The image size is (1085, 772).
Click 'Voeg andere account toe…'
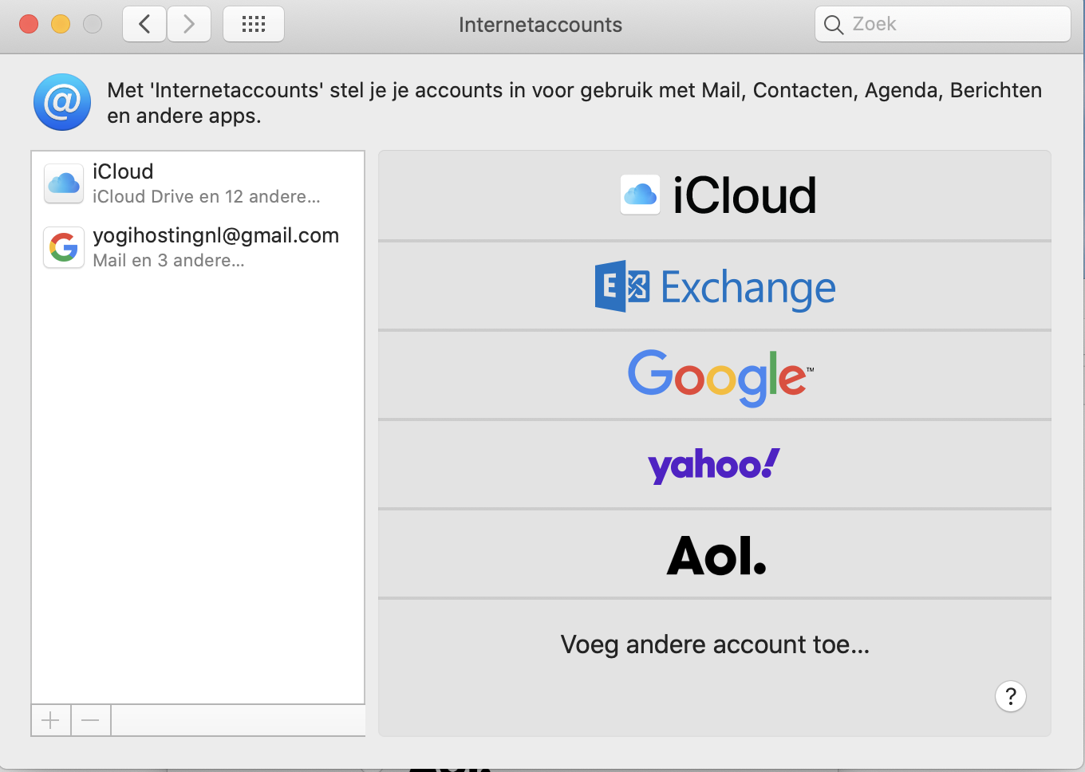click(x=715, y=644)
